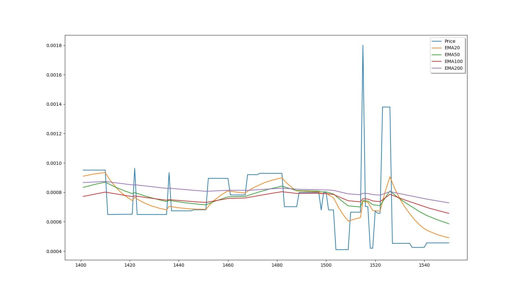Viewport: 519px width, 292px height.
Task: Click the 1460 x-axis tick label
Action: [x=228, y=265]
